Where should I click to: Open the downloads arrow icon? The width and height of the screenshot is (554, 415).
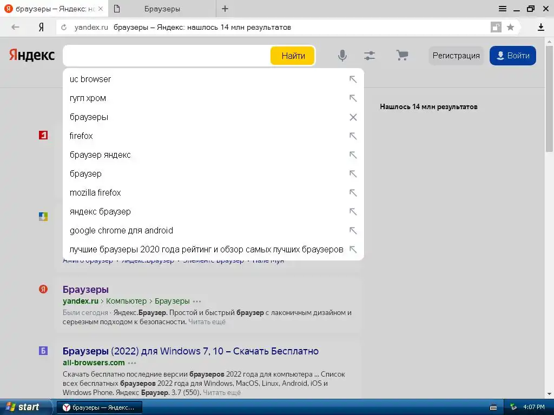tap(540, 27)
